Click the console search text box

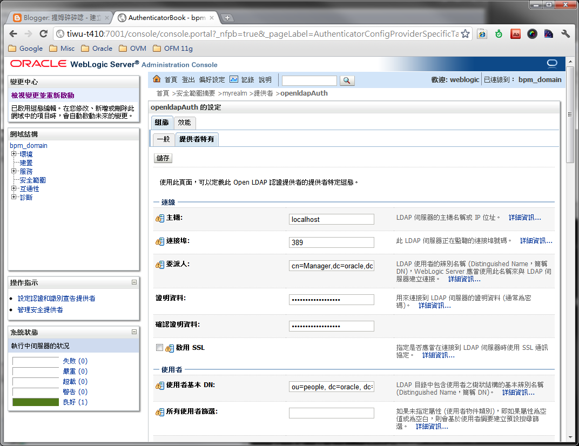coord(309,80)
